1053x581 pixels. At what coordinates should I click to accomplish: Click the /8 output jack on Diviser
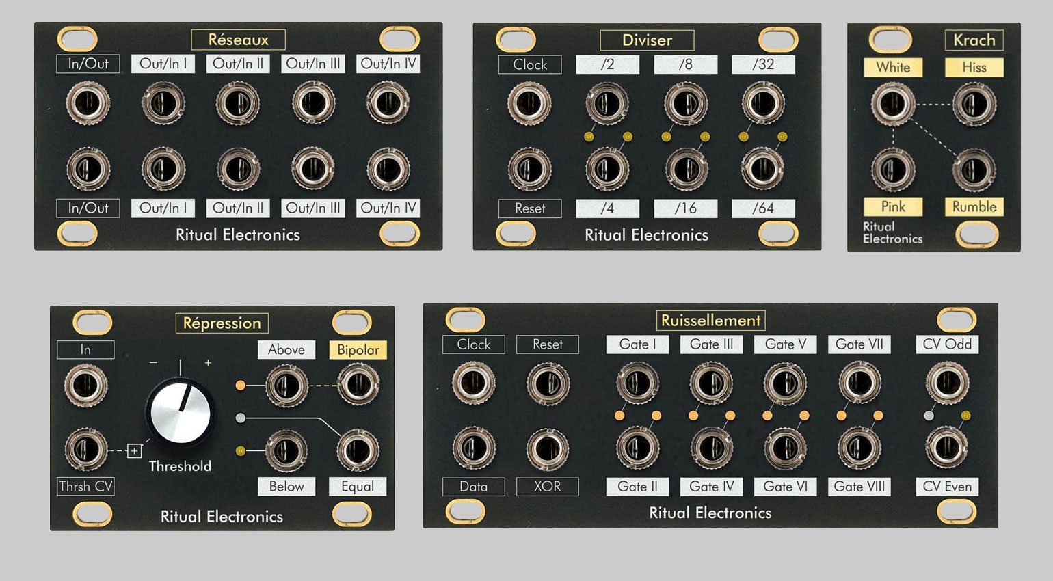click(685, 103)
